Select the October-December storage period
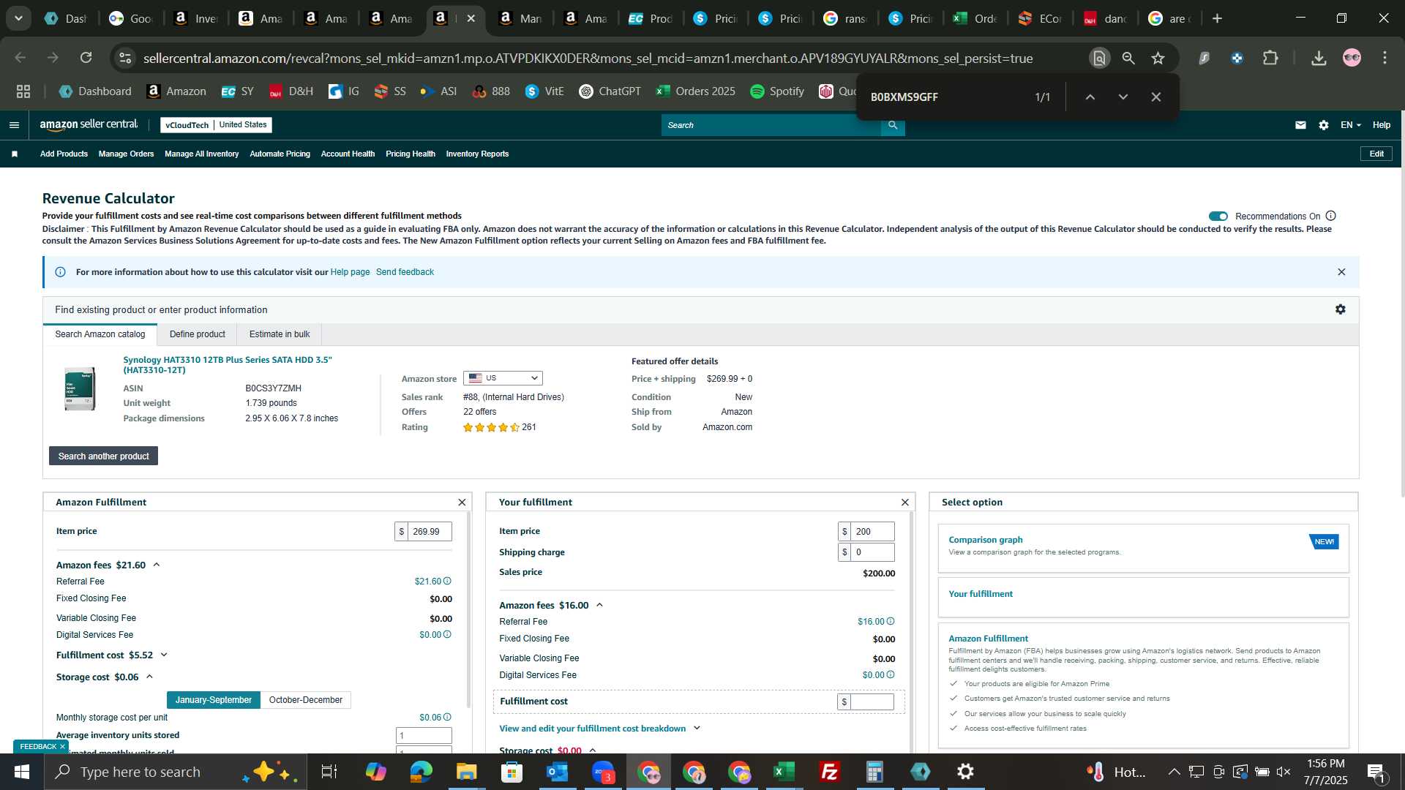Viewport: 1405px width, 790px height. pos(305,701)
